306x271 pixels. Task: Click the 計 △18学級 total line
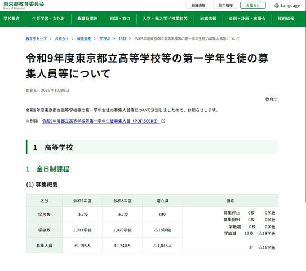coord(262,247)
